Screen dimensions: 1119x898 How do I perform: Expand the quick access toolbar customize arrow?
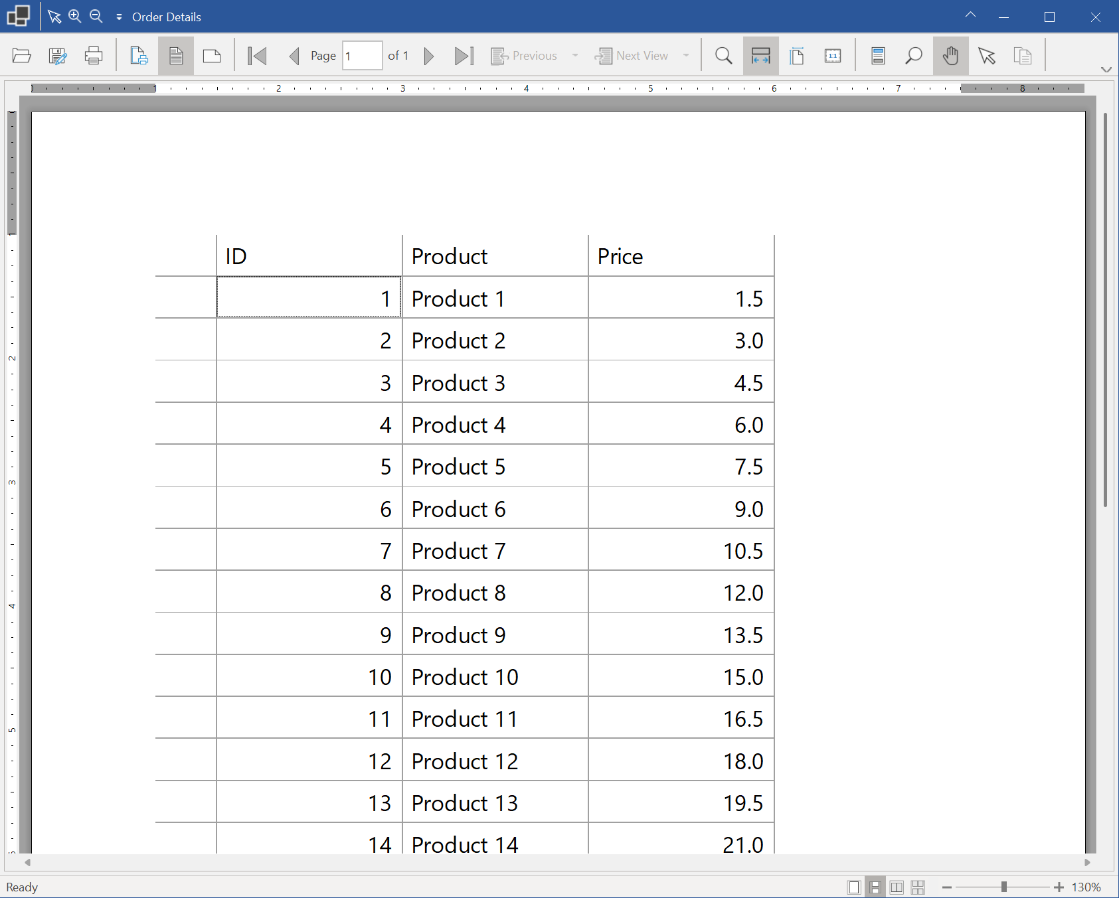[x=119, y=17]
